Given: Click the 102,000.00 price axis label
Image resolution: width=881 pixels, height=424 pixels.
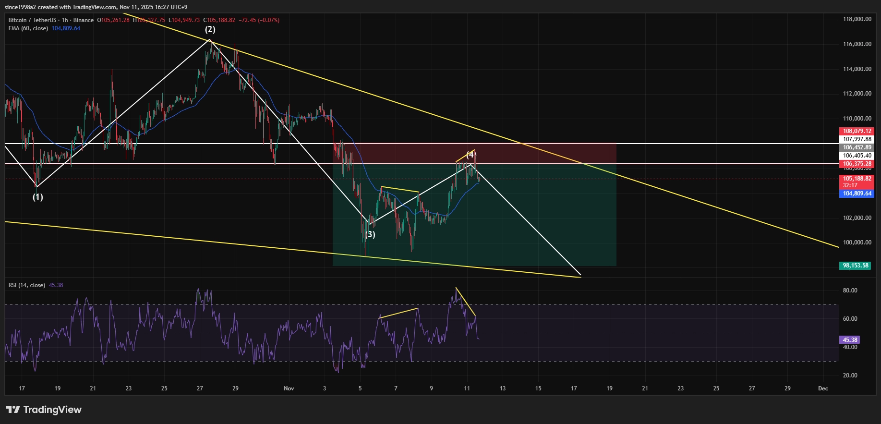Looking at the screenshot, I should click(857, 218).
